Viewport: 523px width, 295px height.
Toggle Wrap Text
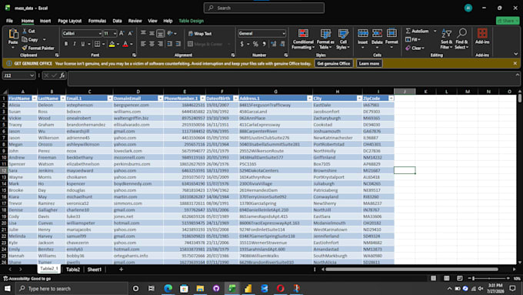point(200,34)
